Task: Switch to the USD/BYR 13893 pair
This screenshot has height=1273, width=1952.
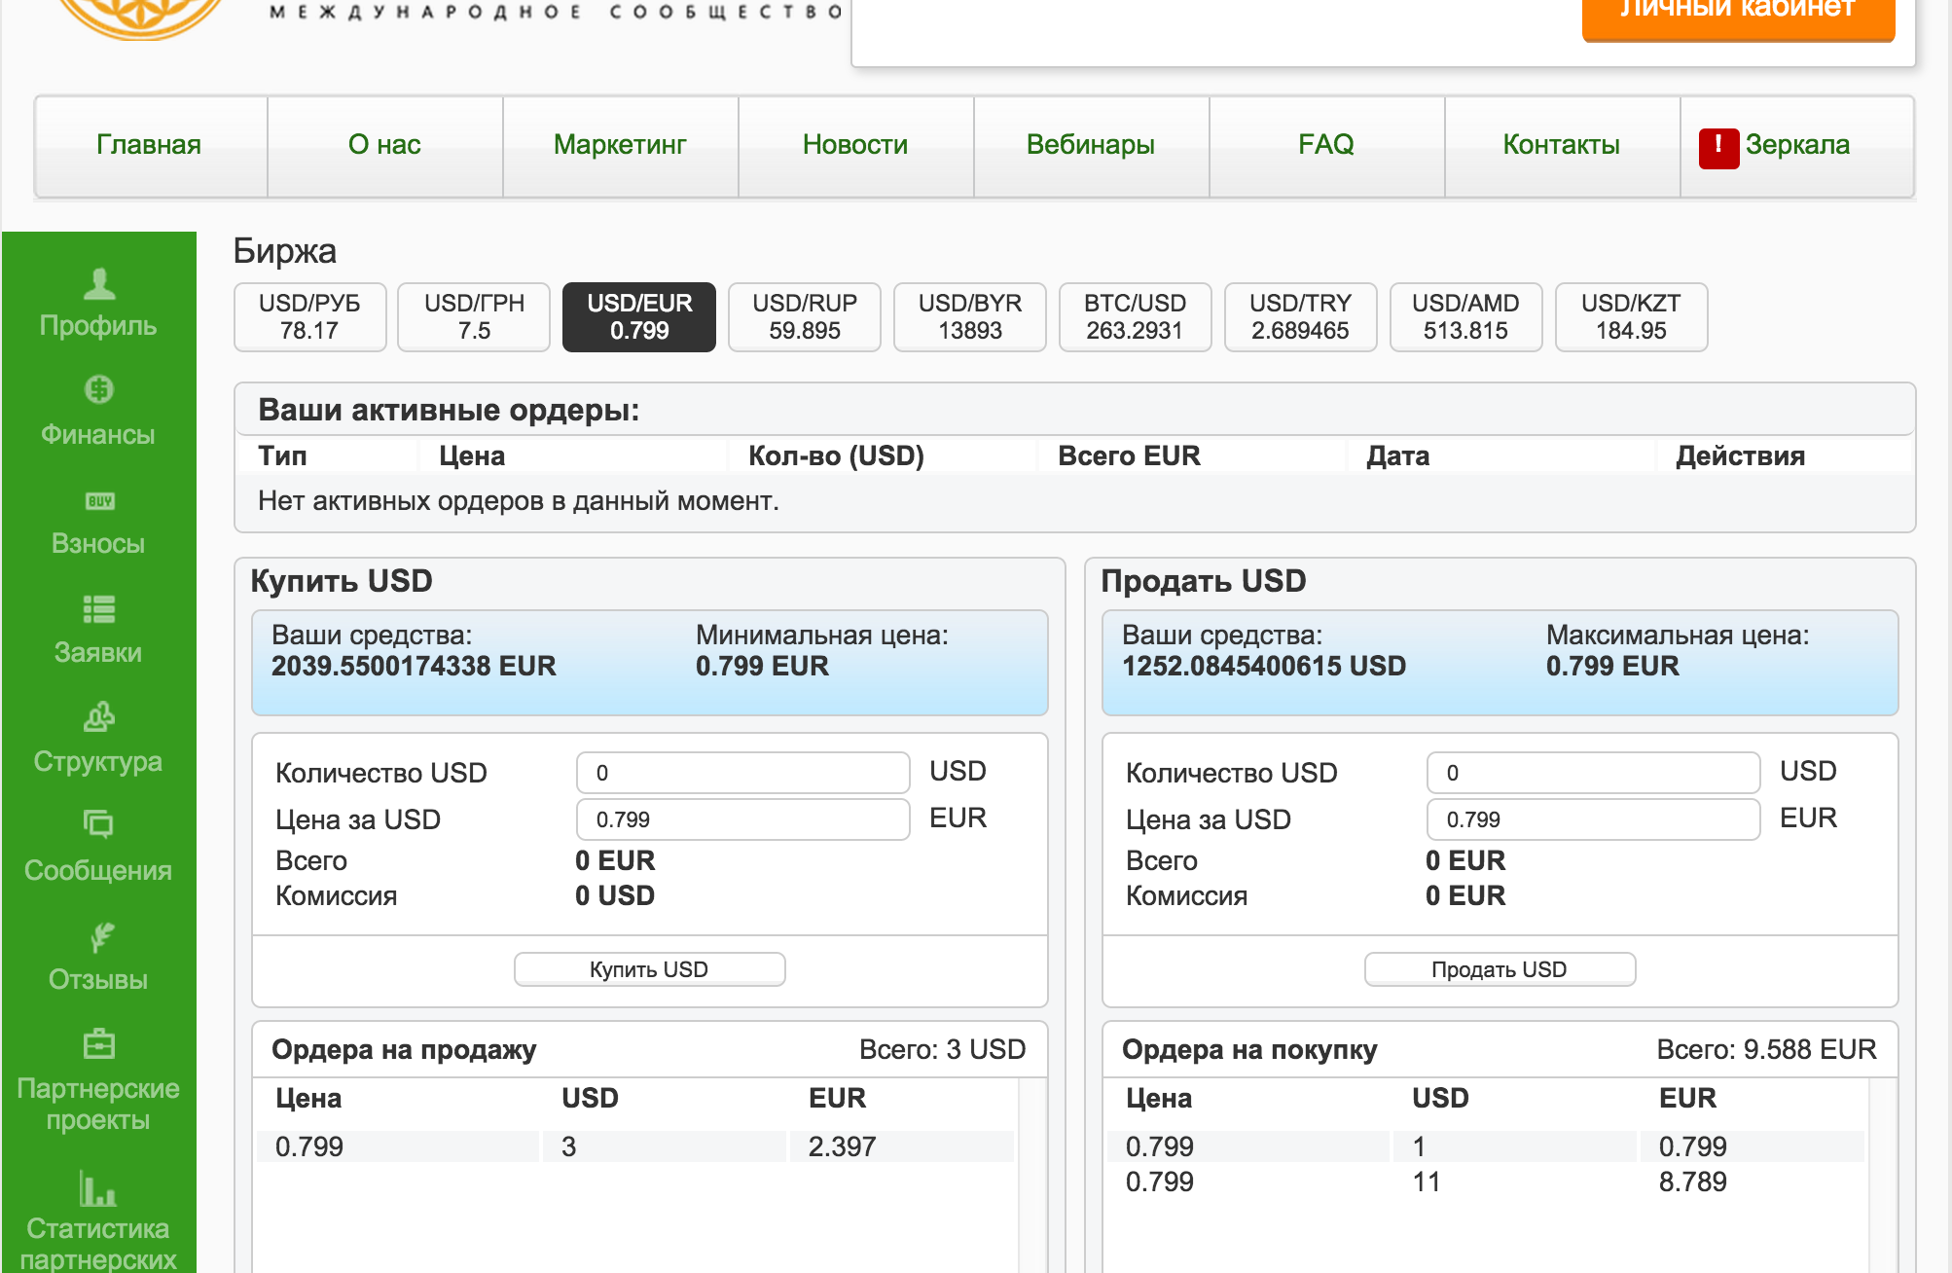Action: coord(970,316)
